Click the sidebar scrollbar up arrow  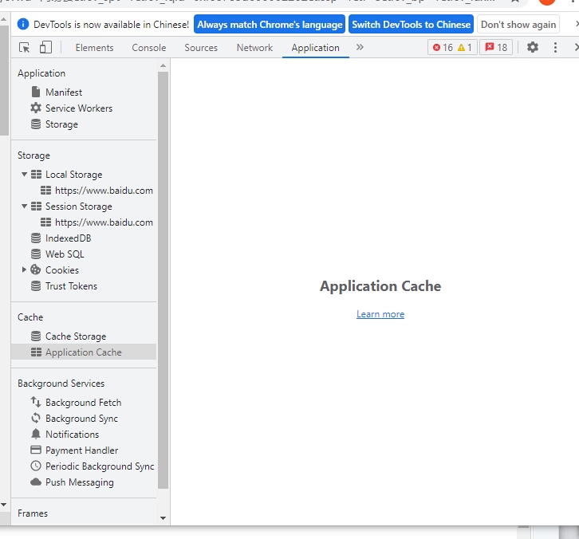point(163,65)
